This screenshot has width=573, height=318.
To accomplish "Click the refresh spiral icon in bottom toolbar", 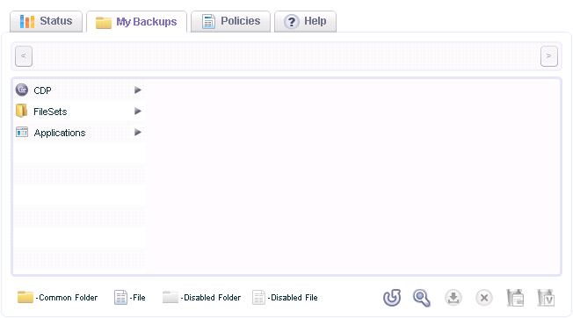I will point(392,298).
